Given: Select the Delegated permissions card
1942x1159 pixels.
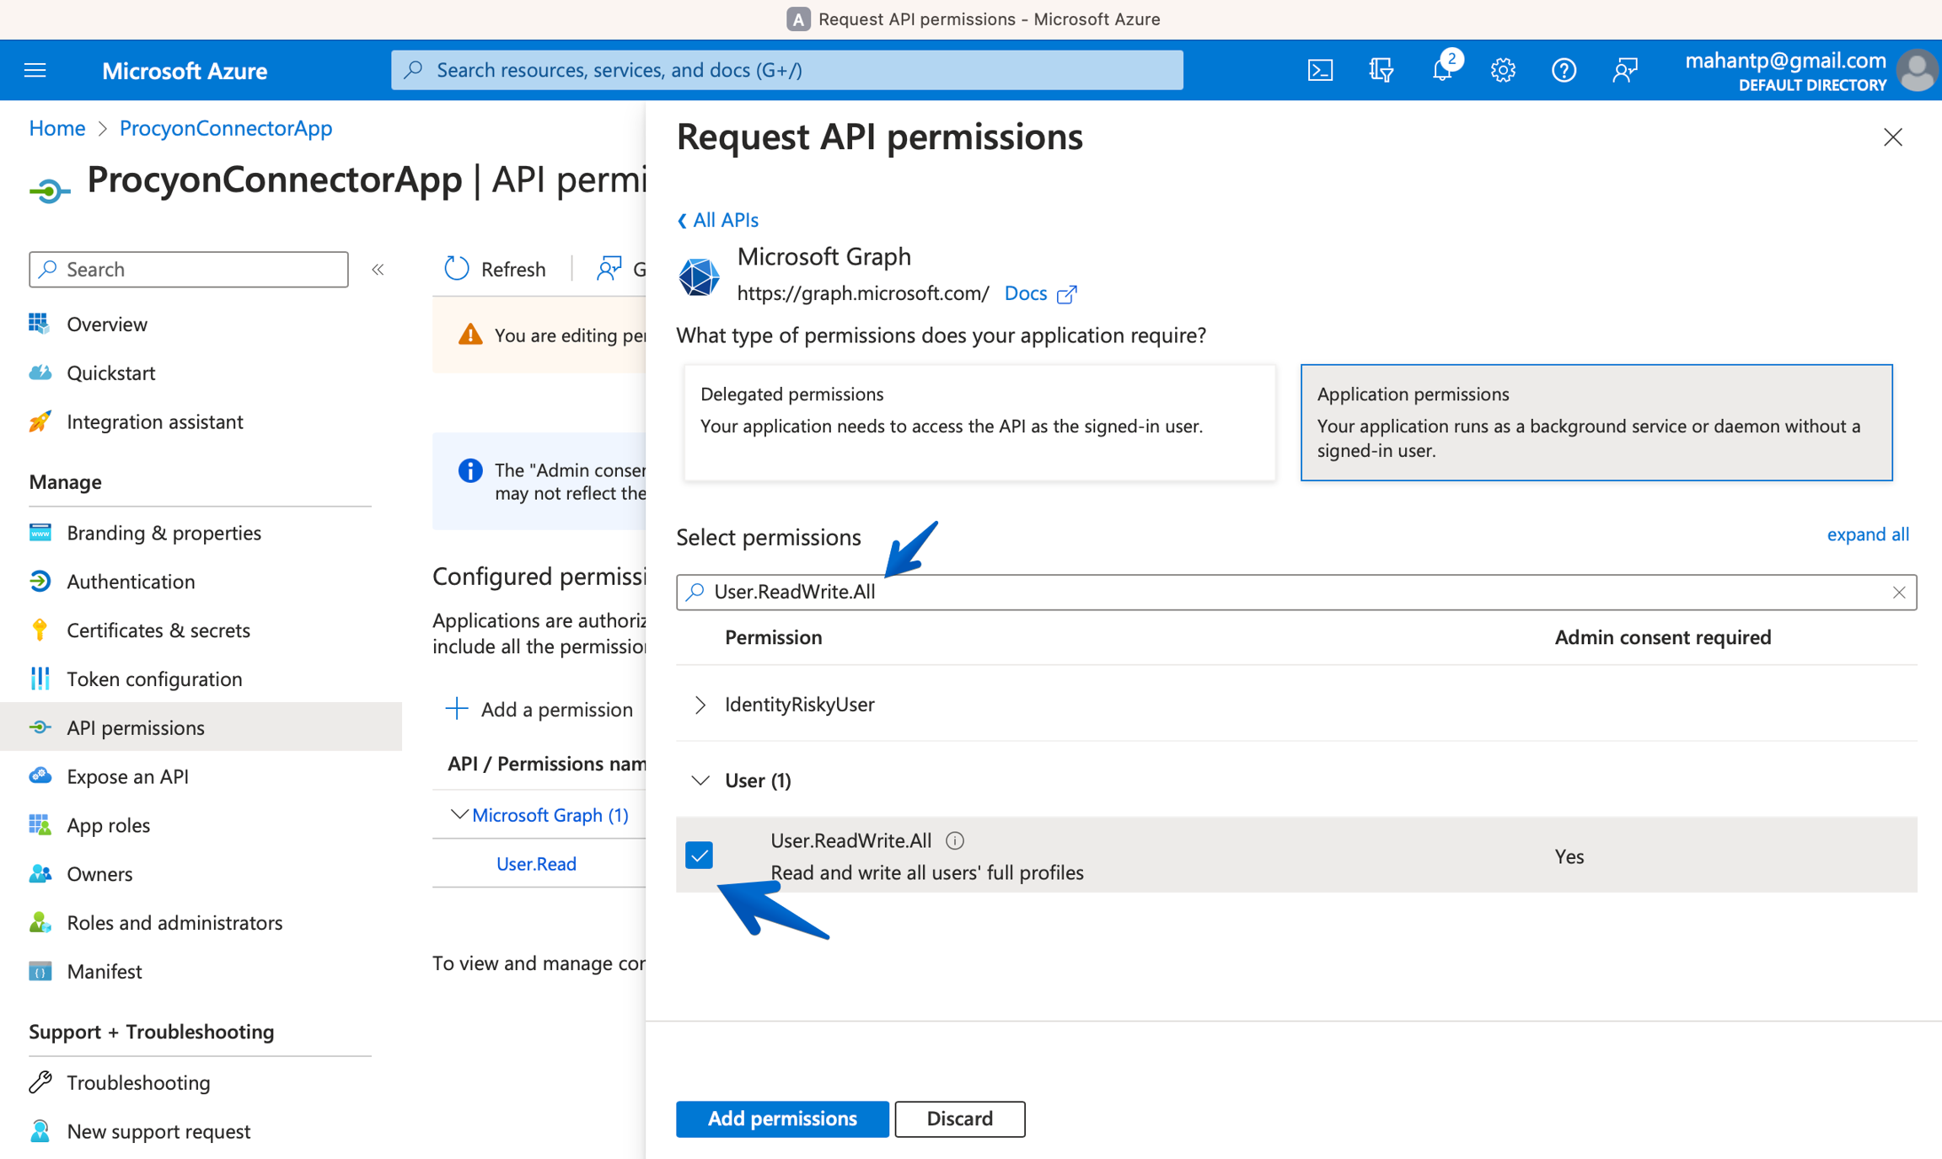Looking at the screenshot, I should point(979,422).
